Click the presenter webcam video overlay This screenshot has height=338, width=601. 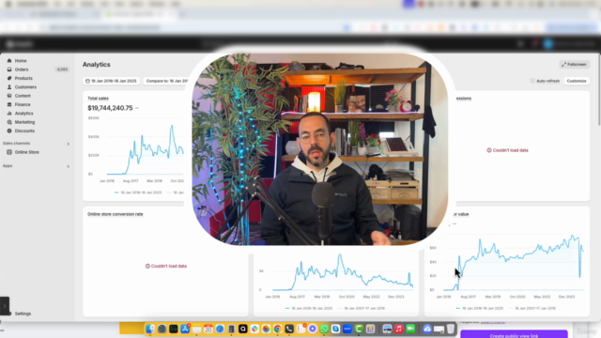pos(319,148)
